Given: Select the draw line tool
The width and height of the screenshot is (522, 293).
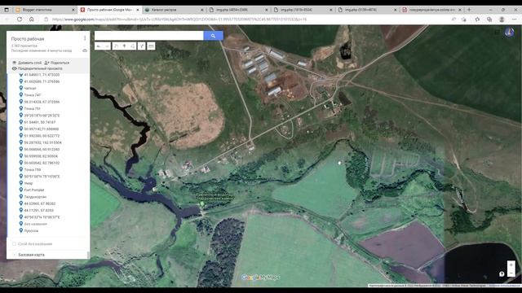Looking at the screenshot, I should tap(133, 46).
